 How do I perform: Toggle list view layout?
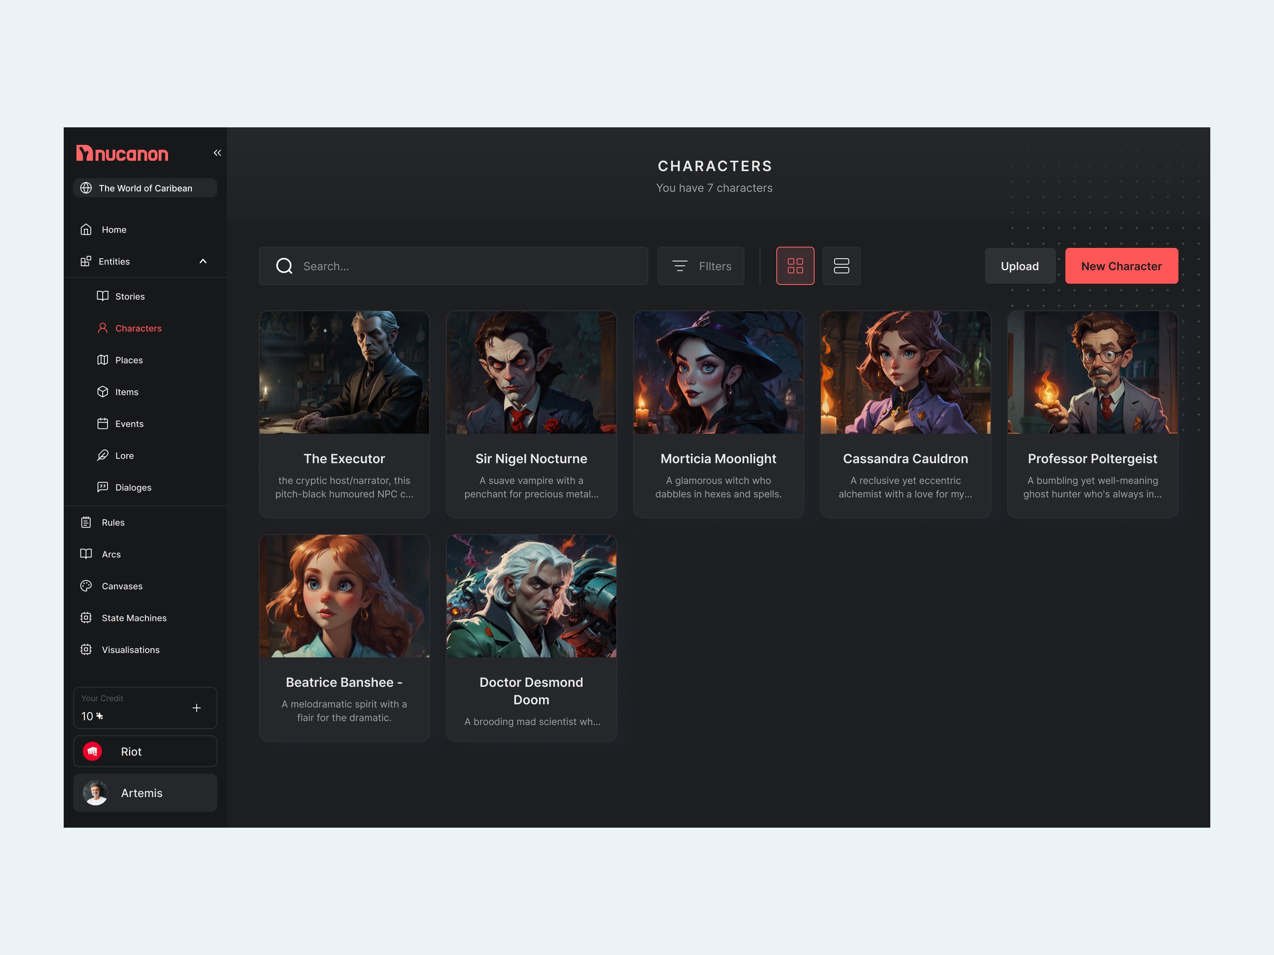[840, 266]
